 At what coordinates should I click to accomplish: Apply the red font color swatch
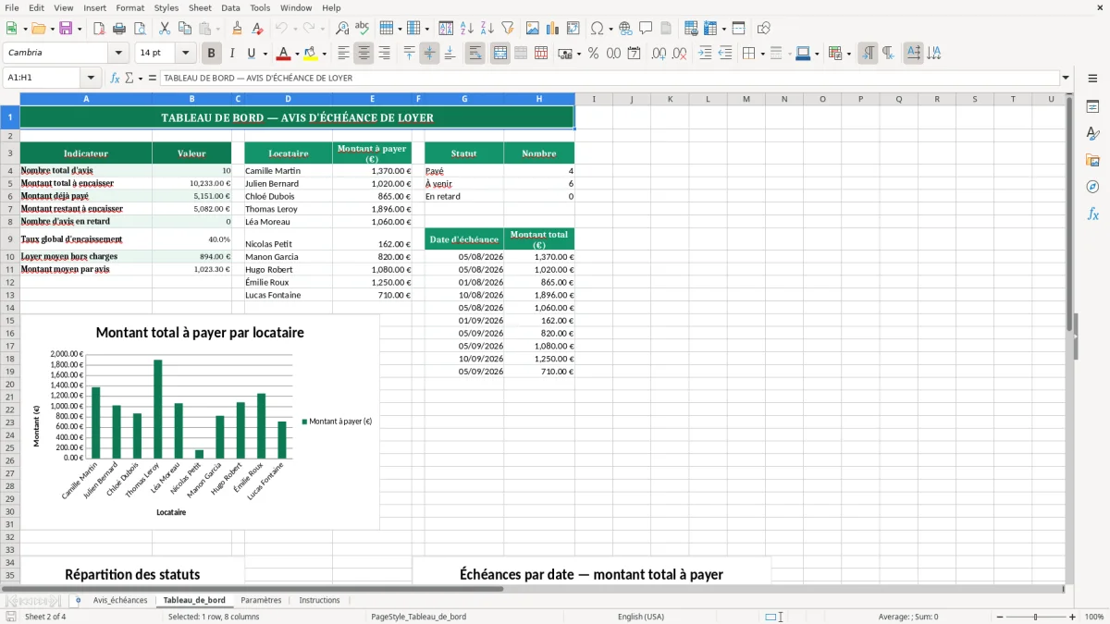[284, 54]
